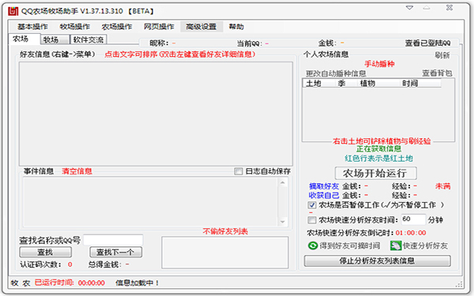
Task: Click the QQ农场牧场助手 app logo icon
Action: [x=13, y=11]
